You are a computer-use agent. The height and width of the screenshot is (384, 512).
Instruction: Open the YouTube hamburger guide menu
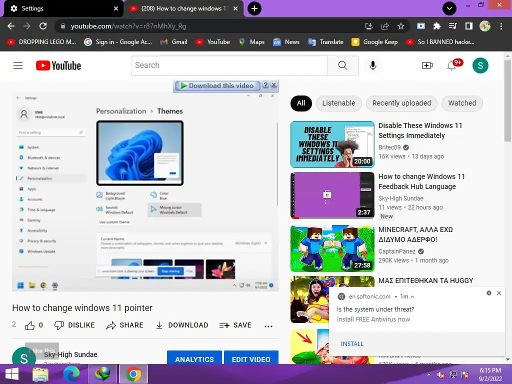coord(18,65)
